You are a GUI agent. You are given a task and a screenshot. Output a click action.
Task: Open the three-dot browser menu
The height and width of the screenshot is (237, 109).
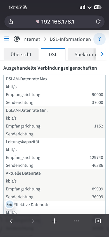[x=76, y=221]
